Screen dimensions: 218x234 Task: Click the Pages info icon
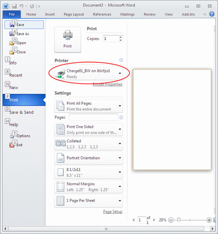tap(121, 118)
